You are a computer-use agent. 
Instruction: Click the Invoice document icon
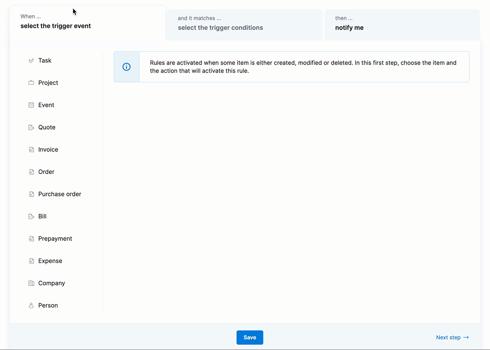tap(31, 150)
